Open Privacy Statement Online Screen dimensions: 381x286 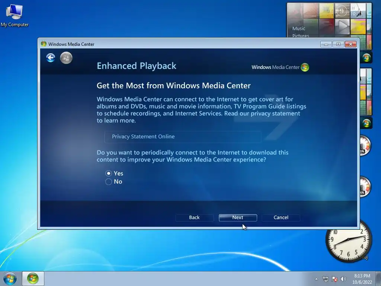click(x=183, y=137)
